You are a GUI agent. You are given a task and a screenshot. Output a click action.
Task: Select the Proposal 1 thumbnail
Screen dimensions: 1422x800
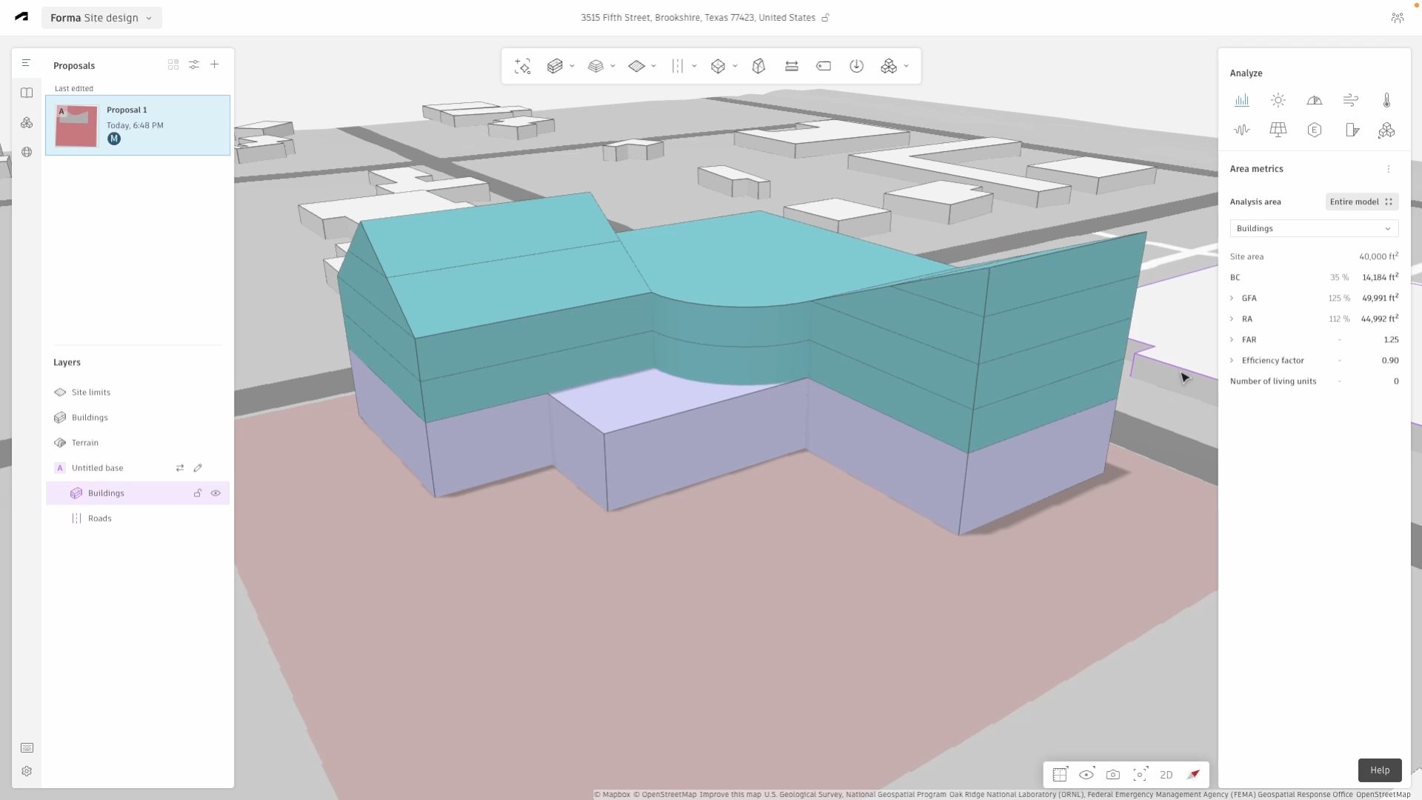[x=76, y=126]
